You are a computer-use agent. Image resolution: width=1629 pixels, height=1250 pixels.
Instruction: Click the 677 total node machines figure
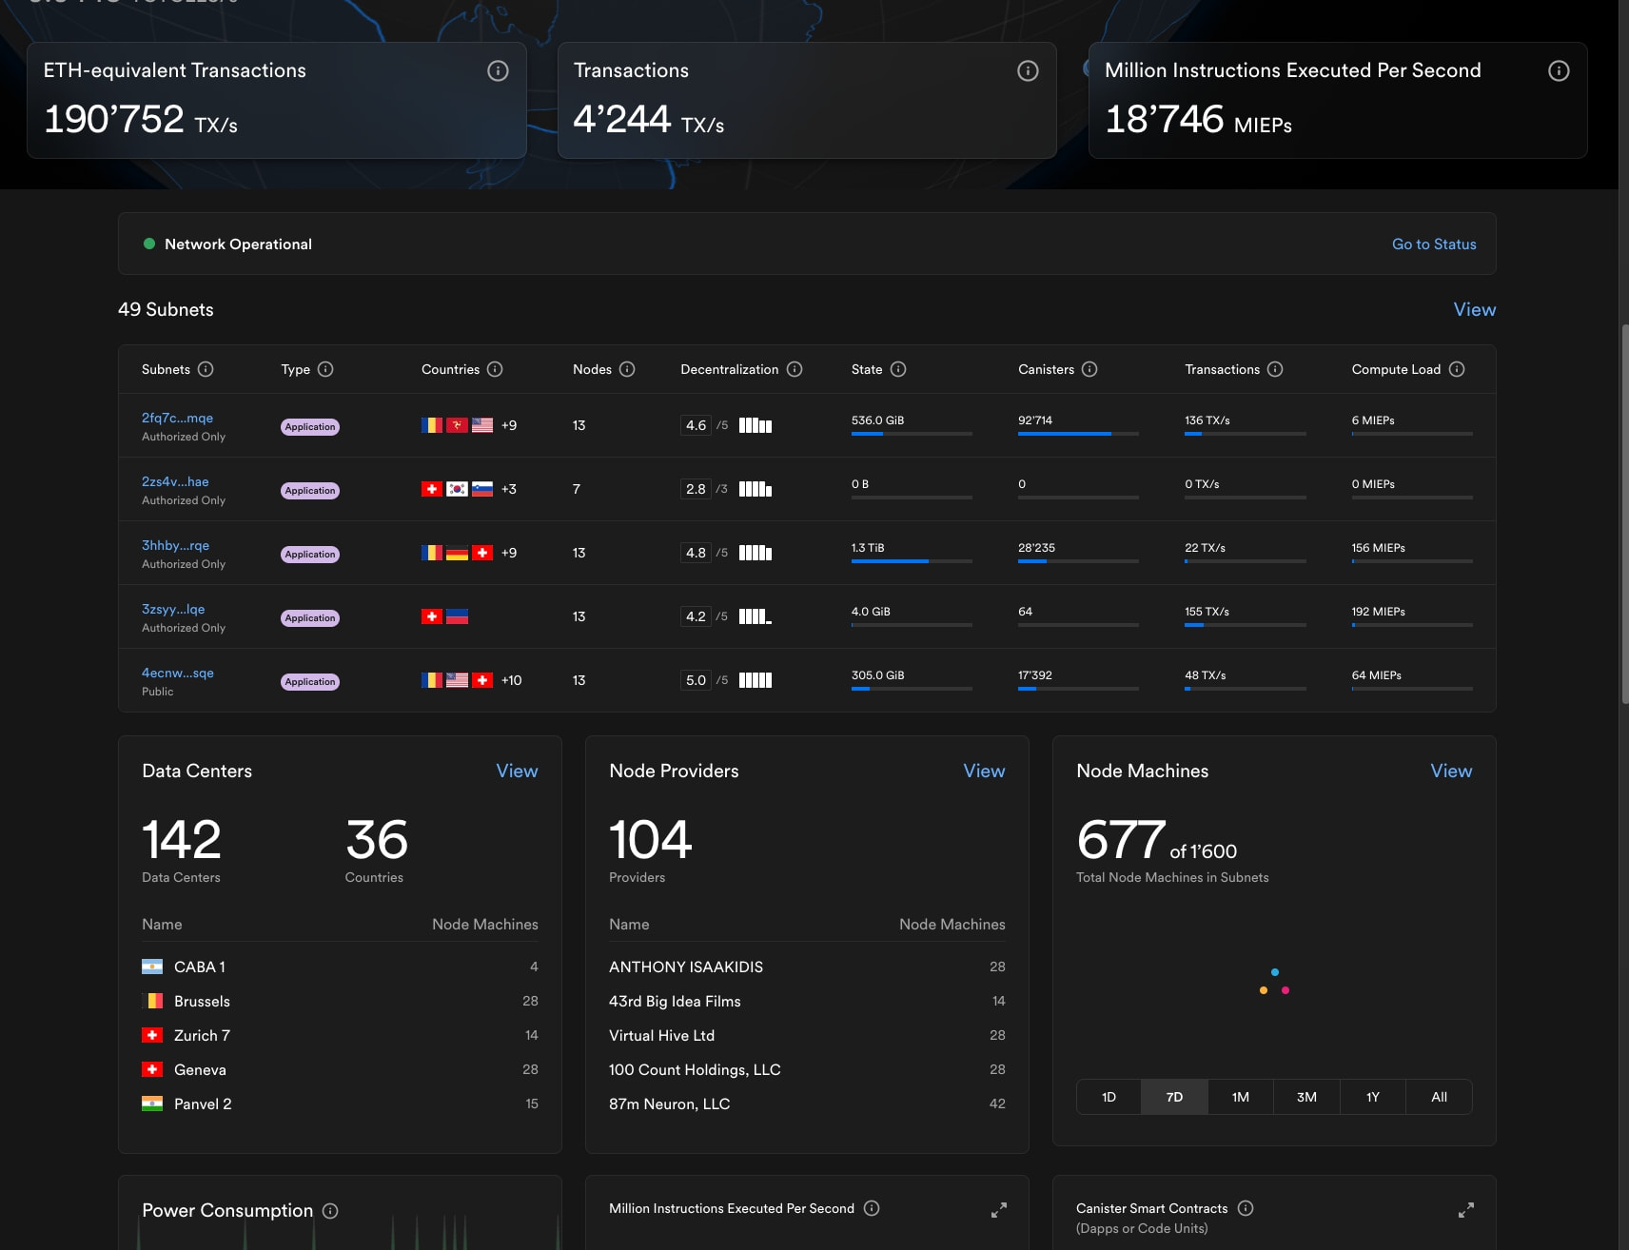coord(1121,840)
